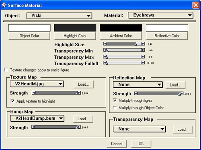201x150 pixels.
Task: Open the Bump Map dropdown V2HeadBump.bum
Action: (37, 119)
